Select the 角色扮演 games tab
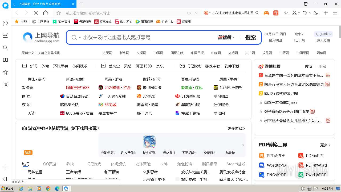Screen dimensions: 341x192 [x=185, y=164]
